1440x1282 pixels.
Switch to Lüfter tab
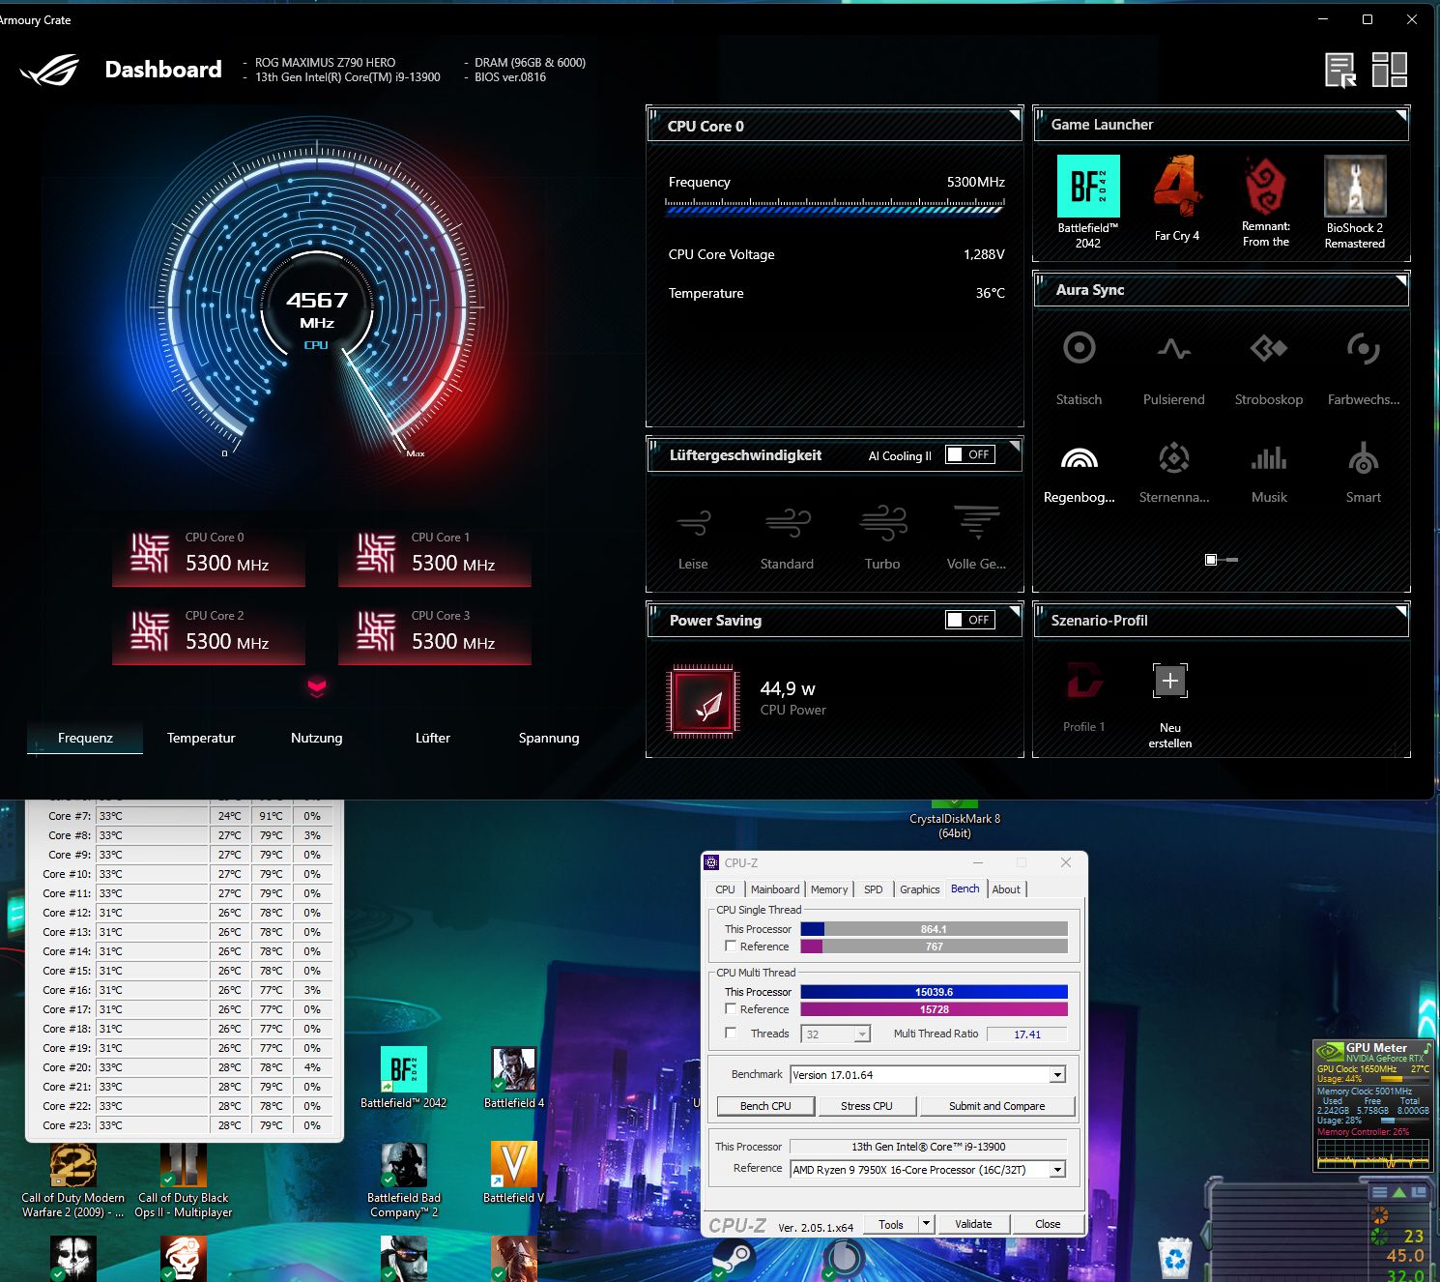(x=433, y=738)
